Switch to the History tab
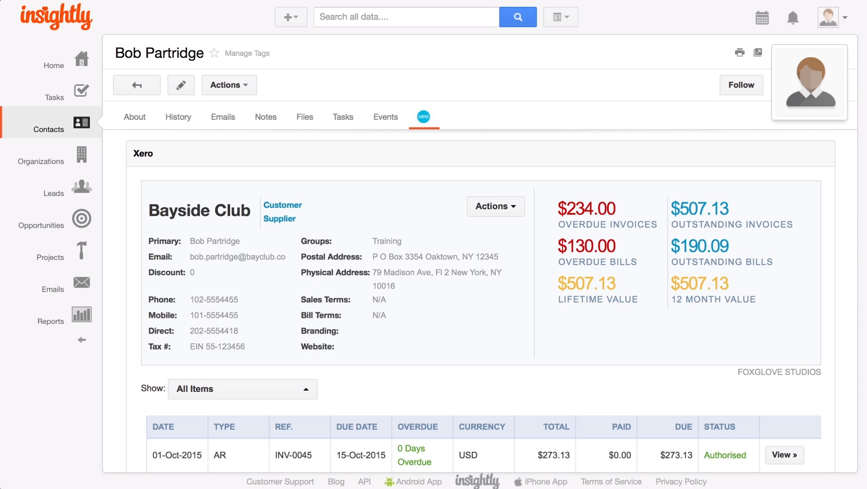Viewport: 867px width, 489px height. [x=178, y=117]
